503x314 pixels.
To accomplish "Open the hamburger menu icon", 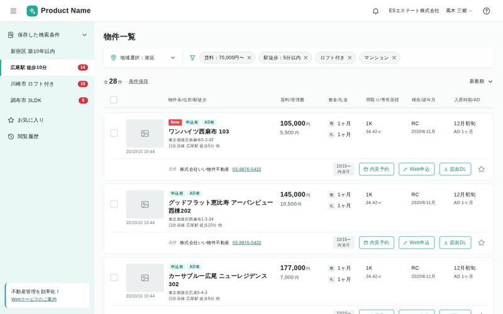I will point(13,11).
